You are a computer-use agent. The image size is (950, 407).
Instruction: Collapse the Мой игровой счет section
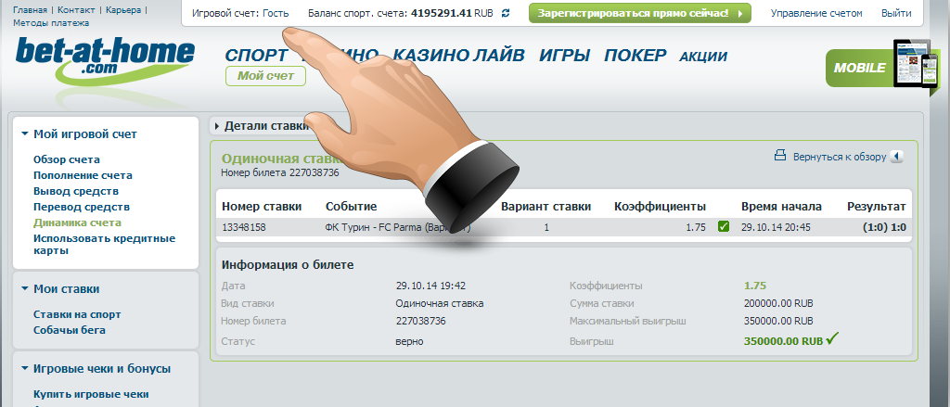(25, 134)
